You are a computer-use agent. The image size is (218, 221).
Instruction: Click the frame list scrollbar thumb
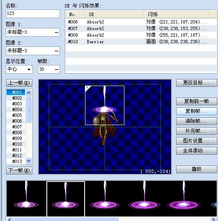pos(29,109)
